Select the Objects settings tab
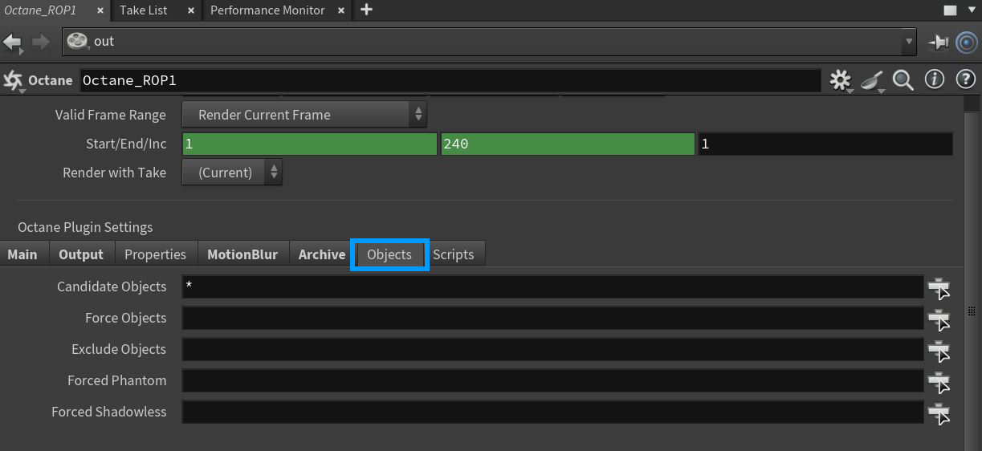The height and width of the screenshot is (451, 982). tap(389, 254)
